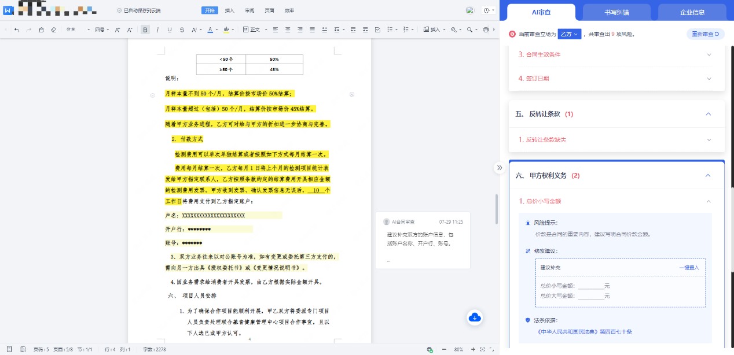Click 一键置入 to insert suggestion
Screen dimensions: 734x355
point(689,268)
